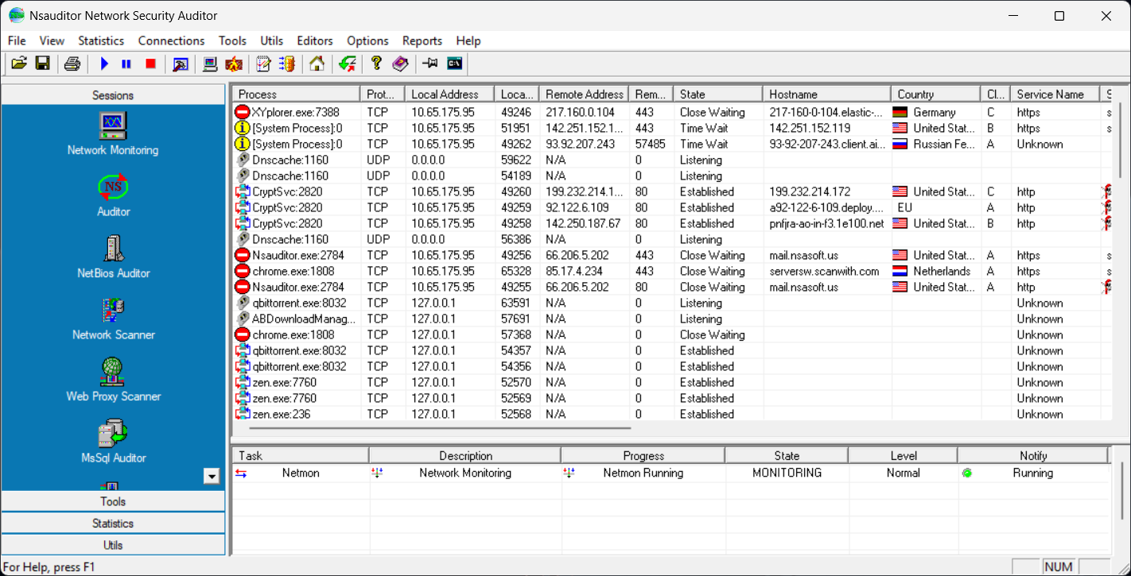Sort connections by Hostname column
This screenshot has width=1131, height=576.
point(827,94)
